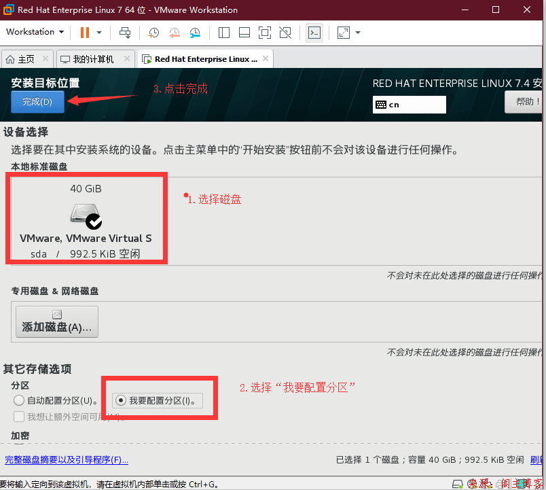Open the Workstation menu
The width and height of the screenshot is (546, 490).
pos(35,32)
